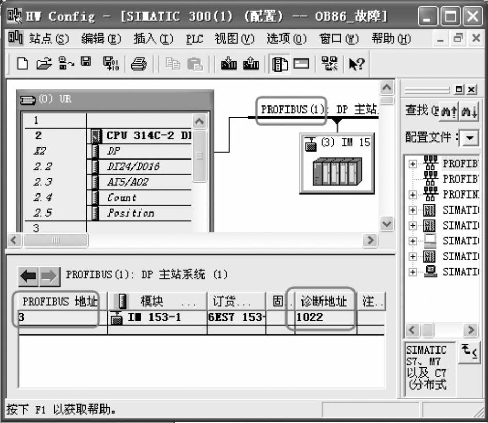Expand the first PROFIBUS catalog node
488x423 pixels.
[x=413, y=164]
